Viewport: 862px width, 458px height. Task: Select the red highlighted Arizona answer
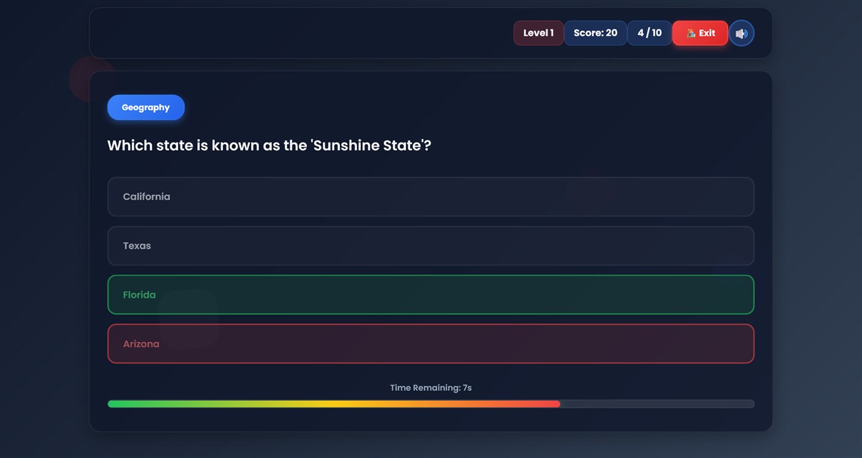(x=430, y=344)
